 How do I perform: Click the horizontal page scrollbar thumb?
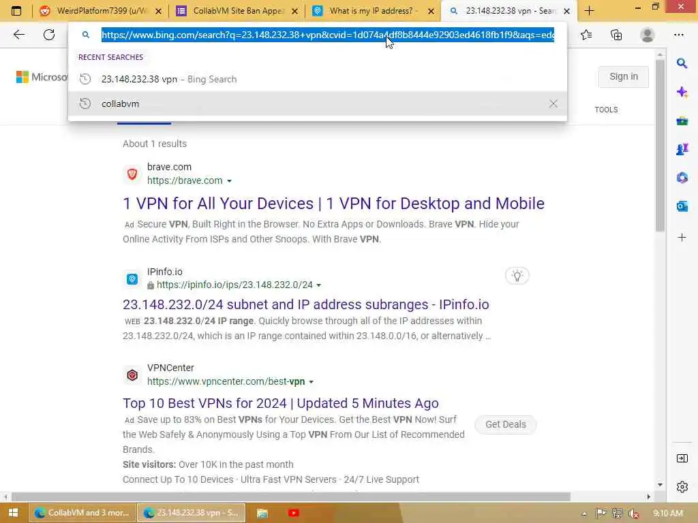(290, 496)
